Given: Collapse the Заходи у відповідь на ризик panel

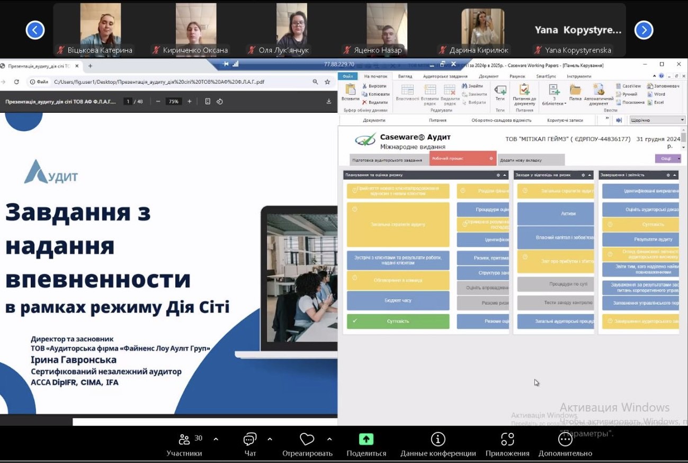Looking at the screenshot, I should [x=589, y=175].
